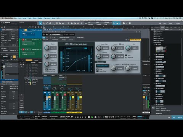The image size is (183, 137).
Task: Click the track list wrench icon
Action: pyautogui.click(x=20, y=27)
